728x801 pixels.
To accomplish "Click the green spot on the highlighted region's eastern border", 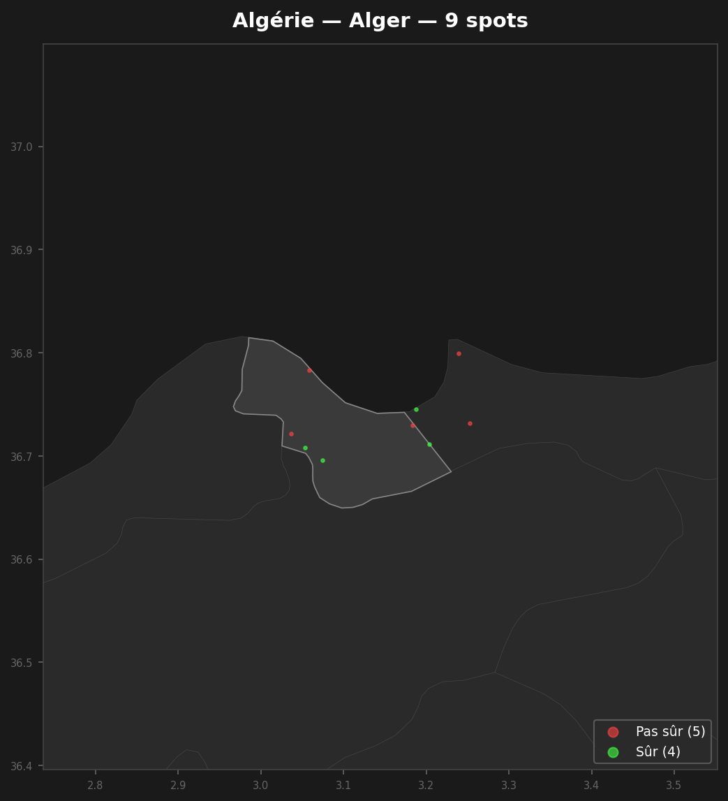I will coord(430,444).
